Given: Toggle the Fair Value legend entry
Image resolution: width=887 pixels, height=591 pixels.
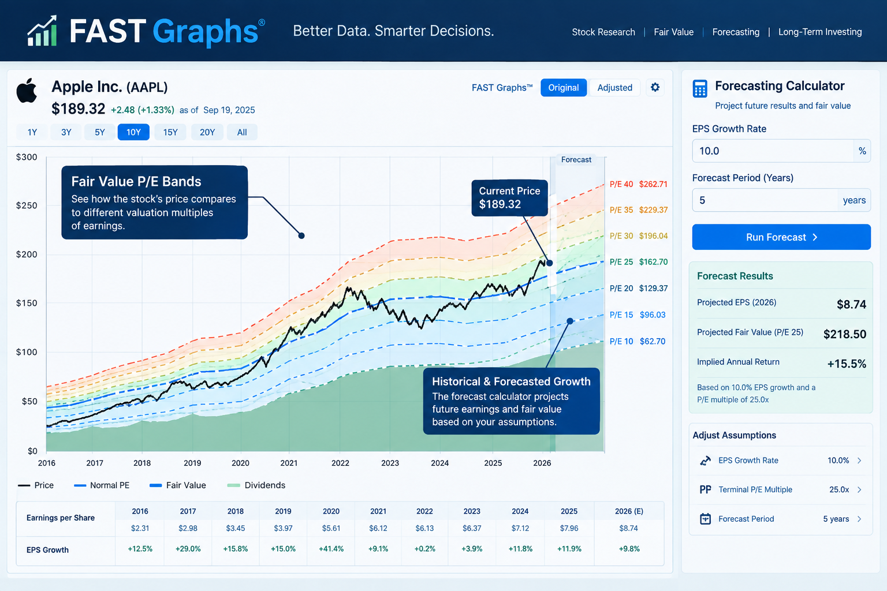Looking at the screenshot, I should (177, 485).
